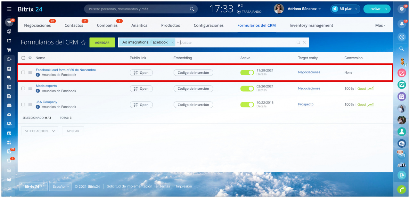The height and width of the screenshot is (198, 410).
Task: Get Código de inserción for J&A Company
Action: click(193, 104)
